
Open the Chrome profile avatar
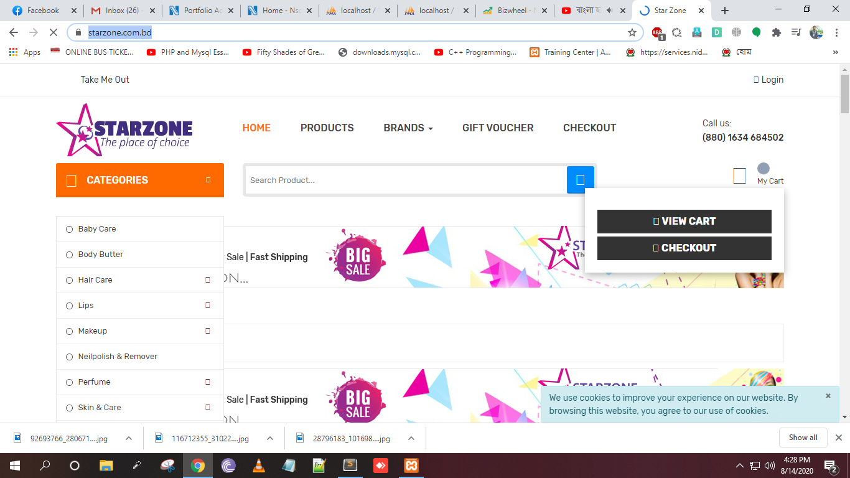816,32
